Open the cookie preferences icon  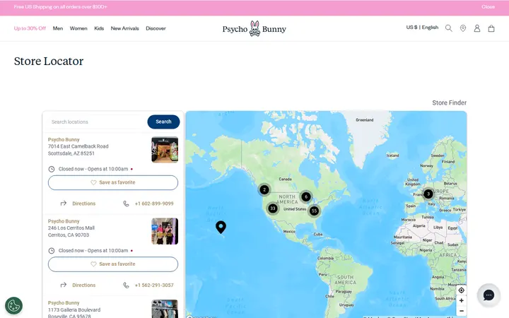pyautogui.click(x=13, y=305)
